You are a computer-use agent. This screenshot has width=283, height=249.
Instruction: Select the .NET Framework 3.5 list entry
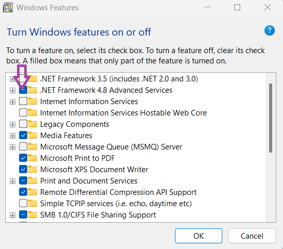click(119, 79)
